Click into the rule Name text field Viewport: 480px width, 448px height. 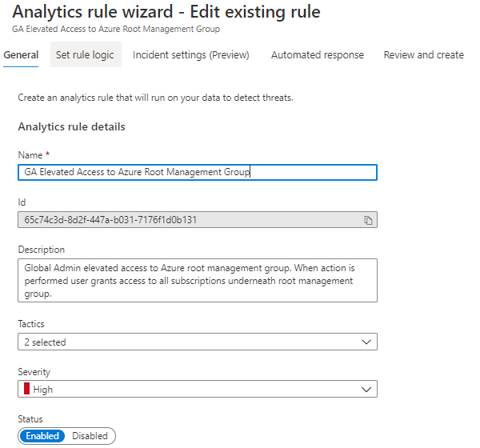[x=197, y=172]
